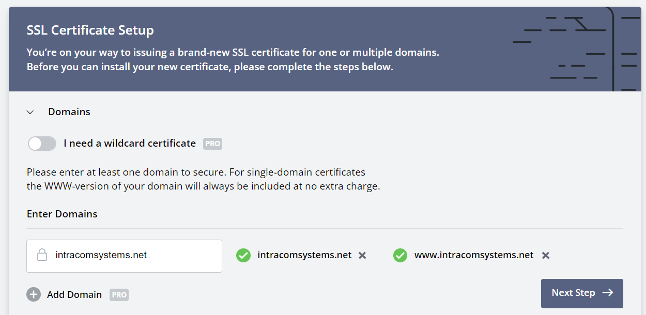The width and height of the screenshot is (646, 315).
Task: Click the plus icon next to Add Domain
Action: (34, 294)
